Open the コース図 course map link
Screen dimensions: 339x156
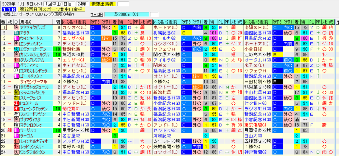point(96,15)
